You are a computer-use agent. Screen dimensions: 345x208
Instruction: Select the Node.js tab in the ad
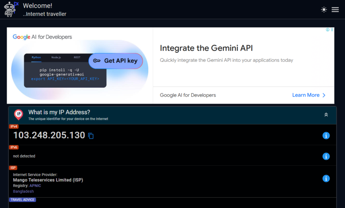56,57
